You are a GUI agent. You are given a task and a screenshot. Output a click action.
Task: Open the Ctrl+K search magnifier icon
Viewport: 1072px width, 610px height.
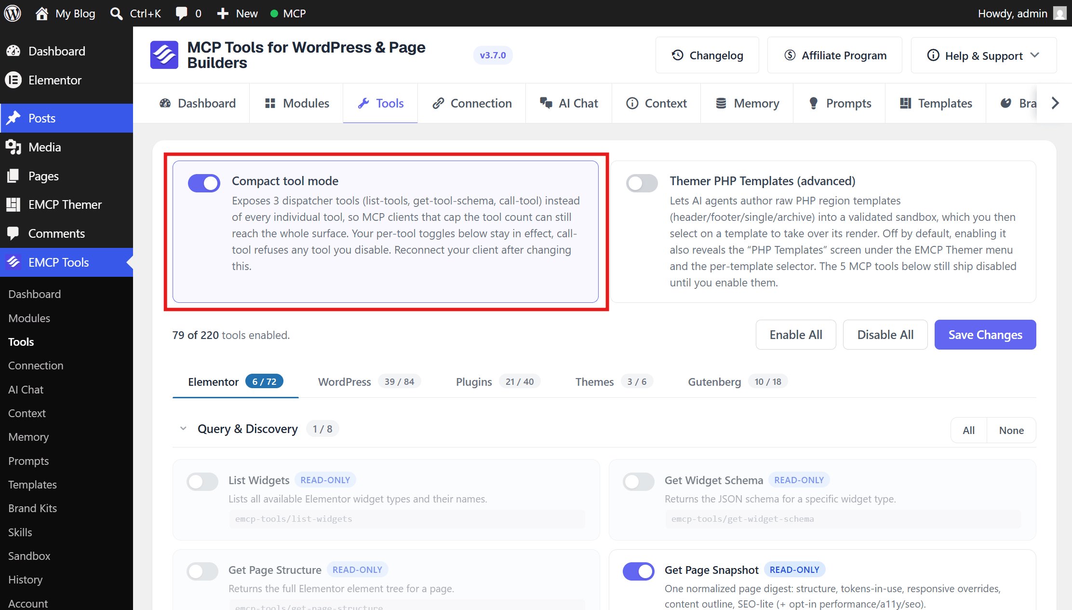point(116,14)
